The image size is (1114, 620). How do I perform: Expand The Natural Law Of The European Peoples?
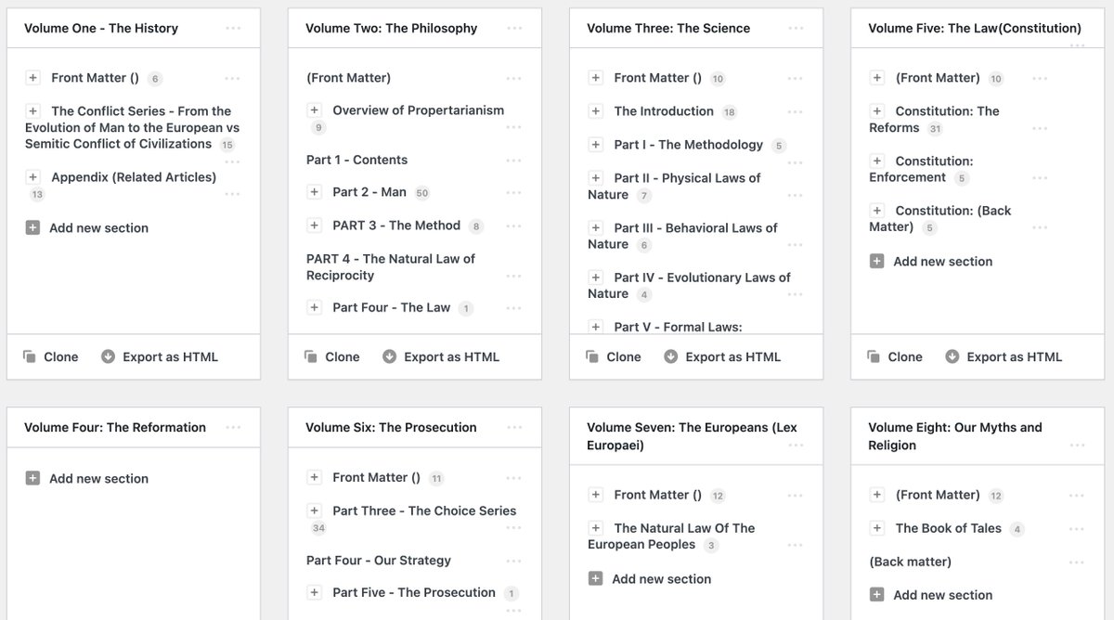click(595, 528)
